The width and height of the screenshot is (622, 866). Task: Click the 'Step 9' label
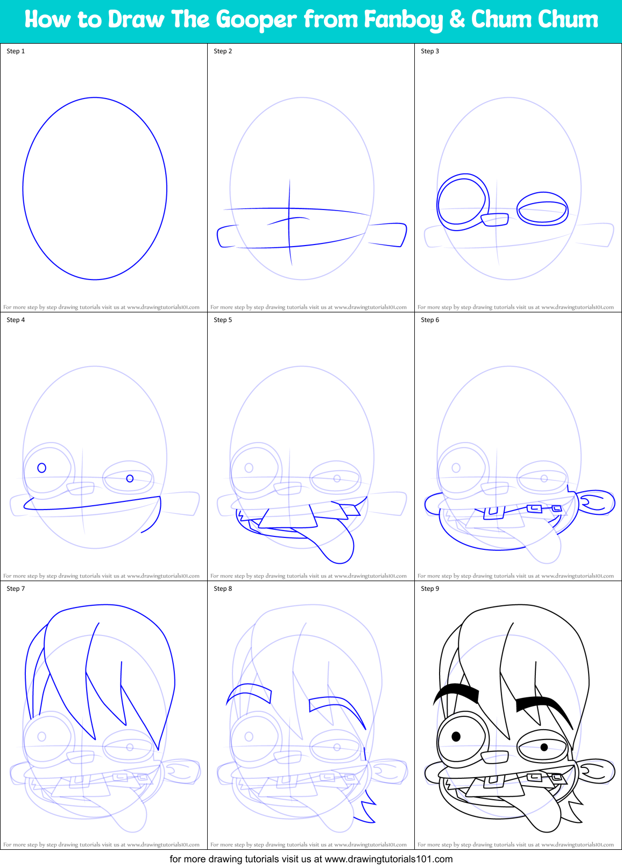point(430,589)
